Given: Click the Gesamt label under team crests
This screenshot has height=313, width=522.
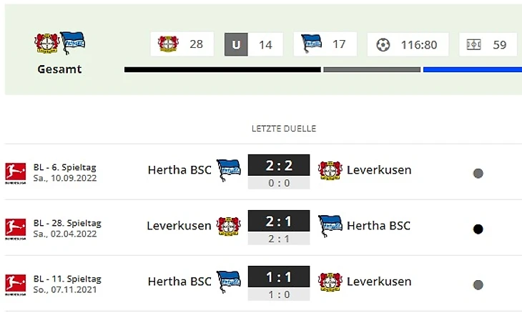Looking at the screenshot, I should [60, 69].
